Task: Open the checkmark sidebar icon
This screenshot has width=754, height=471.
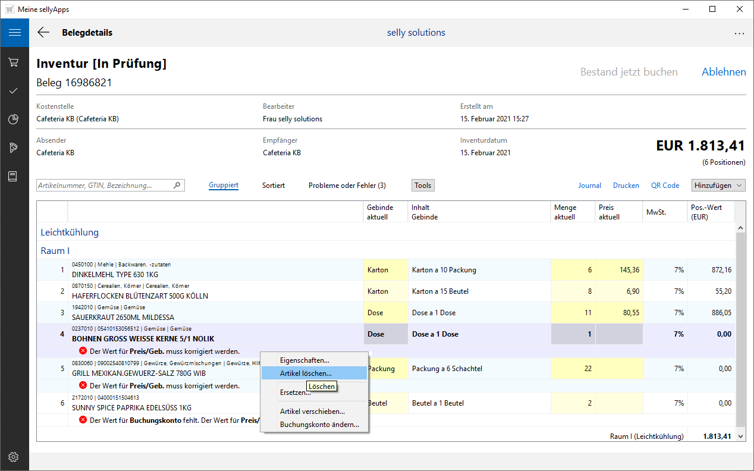Action: point(14,91)
